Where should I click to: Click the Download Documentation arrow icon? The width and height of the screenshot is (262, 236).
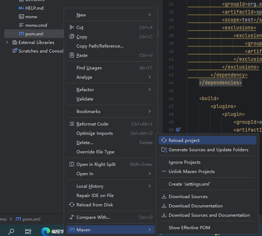click(164, 206)
